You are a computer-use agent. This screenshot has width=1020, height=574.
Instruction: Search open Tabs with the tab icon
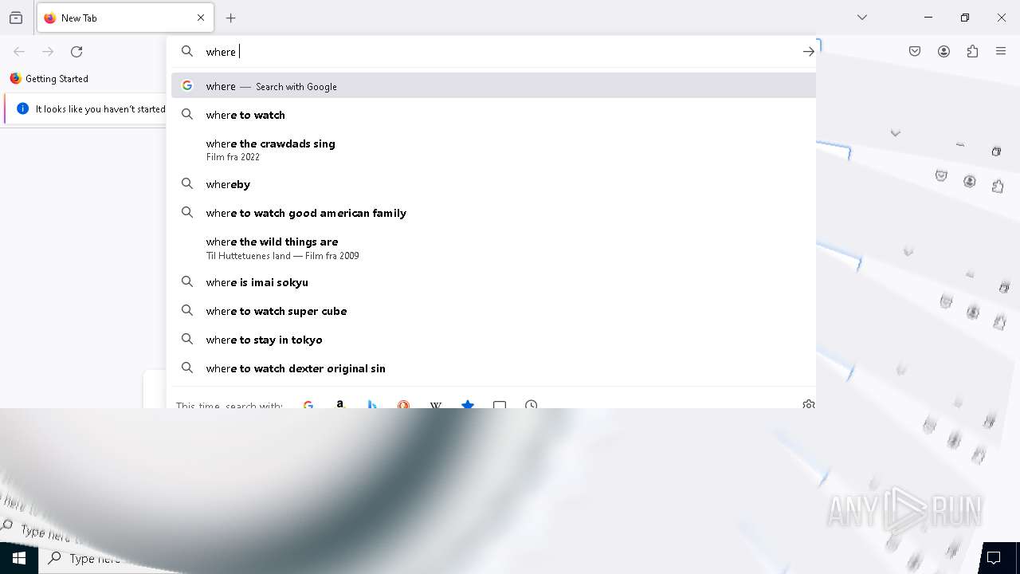click(500, 404)
